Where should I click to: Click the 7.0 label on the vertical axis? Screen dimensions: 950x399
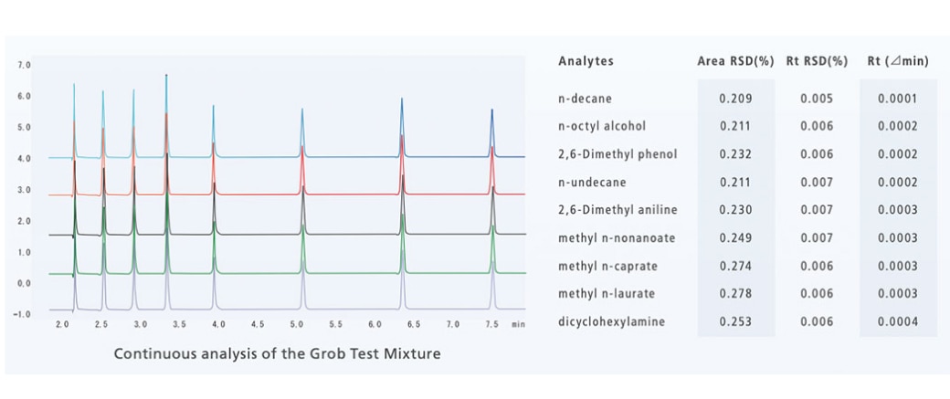(x=25, y=65)
